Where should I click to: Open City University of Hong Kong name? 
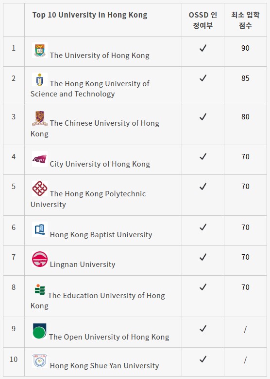(100, 164)
